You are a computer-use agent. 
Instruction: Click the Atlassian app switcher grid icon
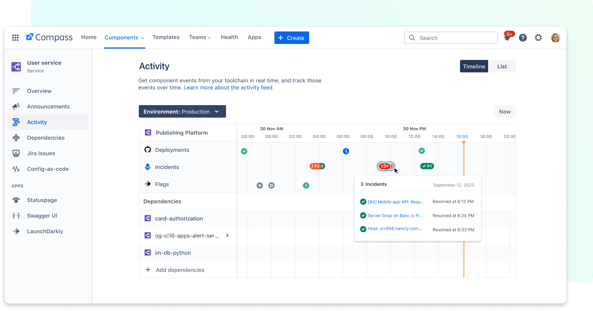pyautogui.click(x=15, y=37)
